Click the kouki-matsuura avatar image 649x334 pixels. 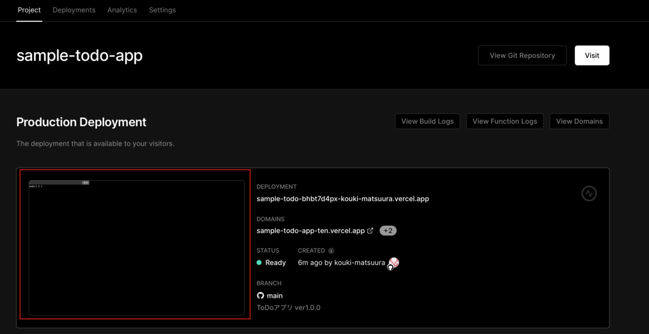[x=394, y=263]
